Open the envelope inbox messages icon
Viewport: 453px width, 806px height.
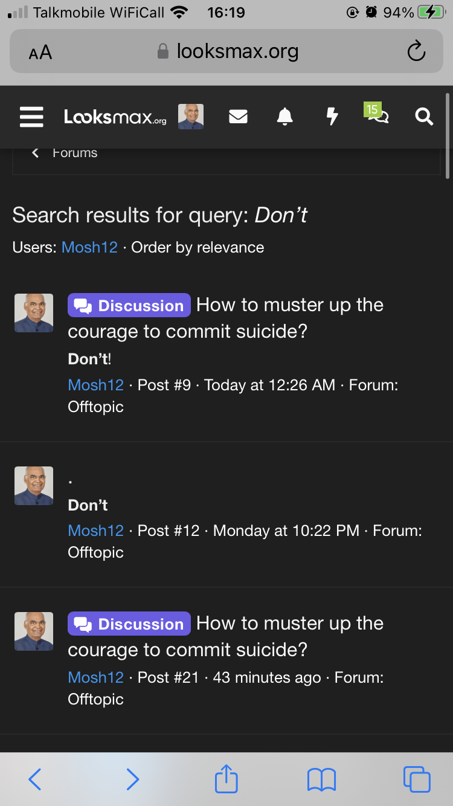tap(238, 117)
